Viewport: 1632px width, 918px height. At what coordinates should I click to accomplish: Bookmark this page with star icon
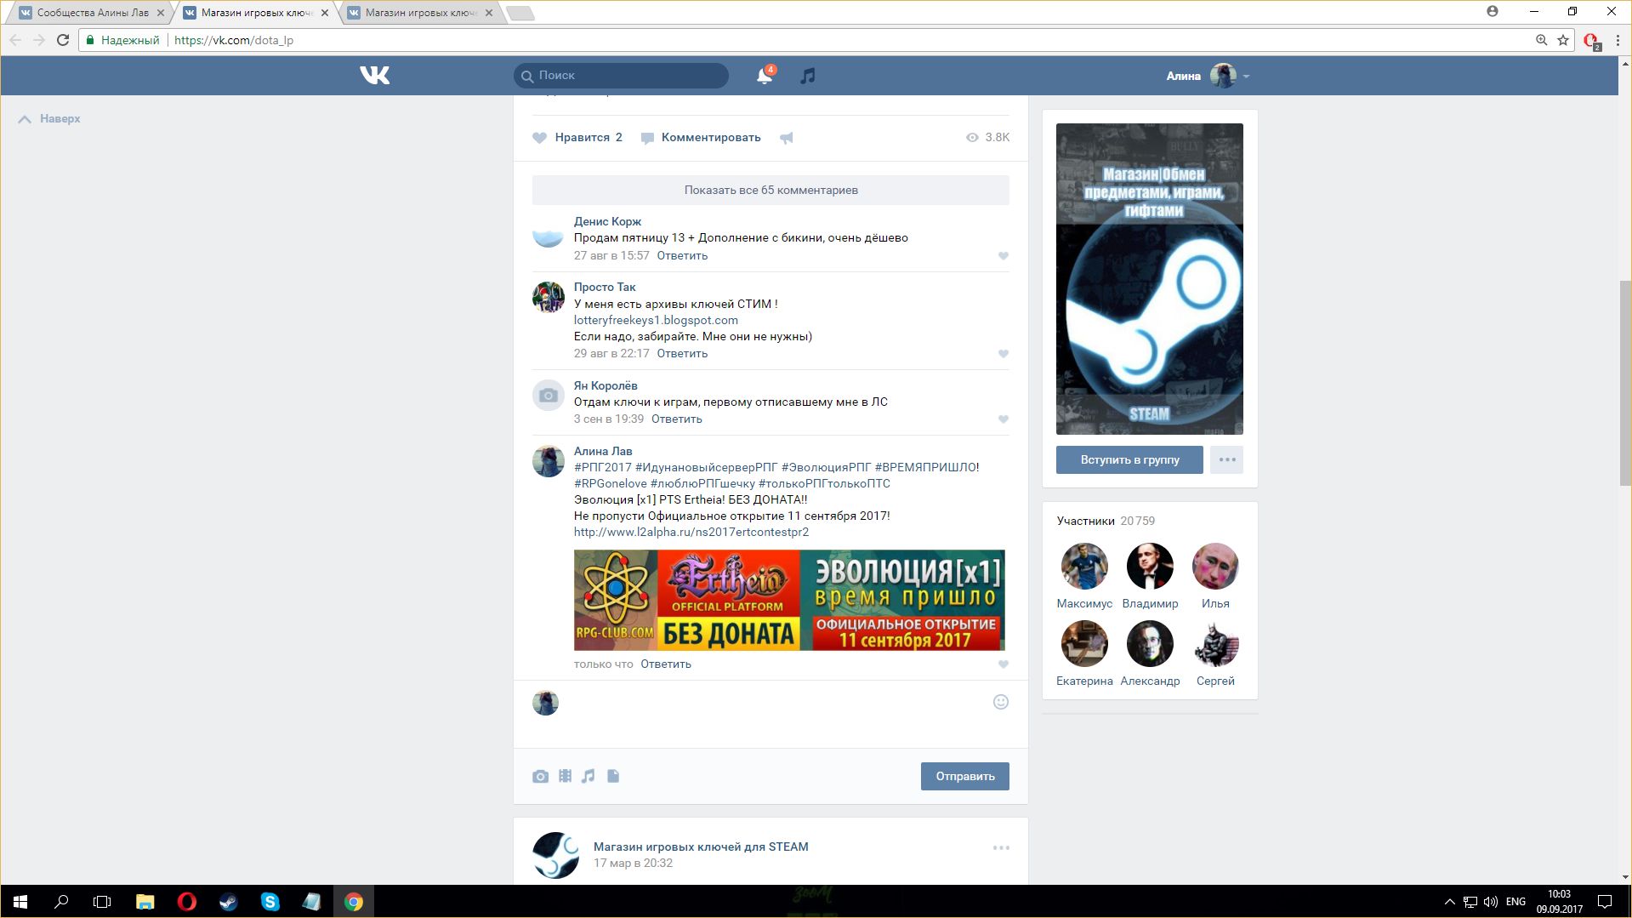1563,40
